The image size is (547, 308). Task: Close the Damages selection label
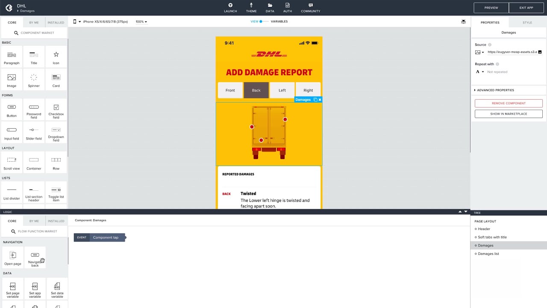[320, 100]
